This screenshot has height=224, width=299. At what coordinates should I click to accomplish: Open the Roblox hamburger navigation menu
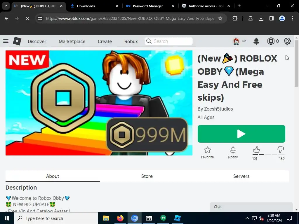click(6, 41)
